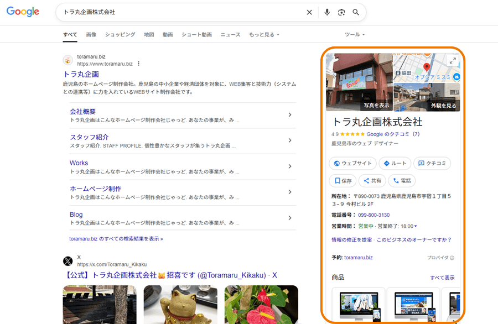Click the ウェブサイト button

(352, 164)
